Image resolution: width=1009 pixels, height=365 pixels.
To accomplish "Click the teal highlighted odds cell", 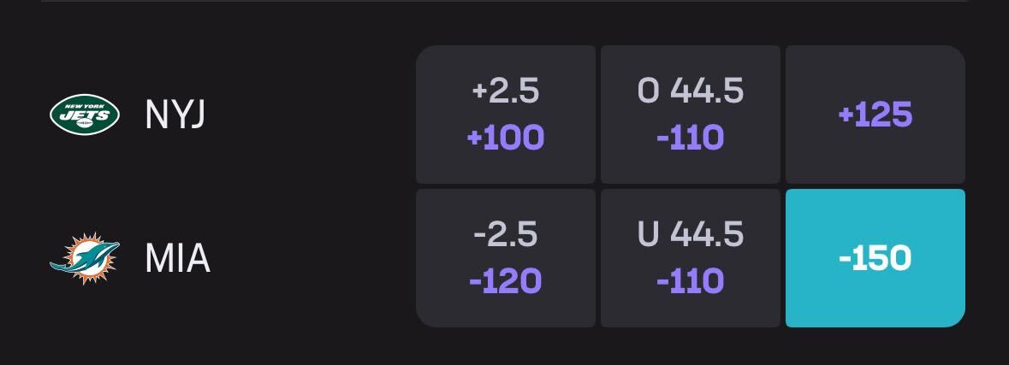I will pos(875,257).
